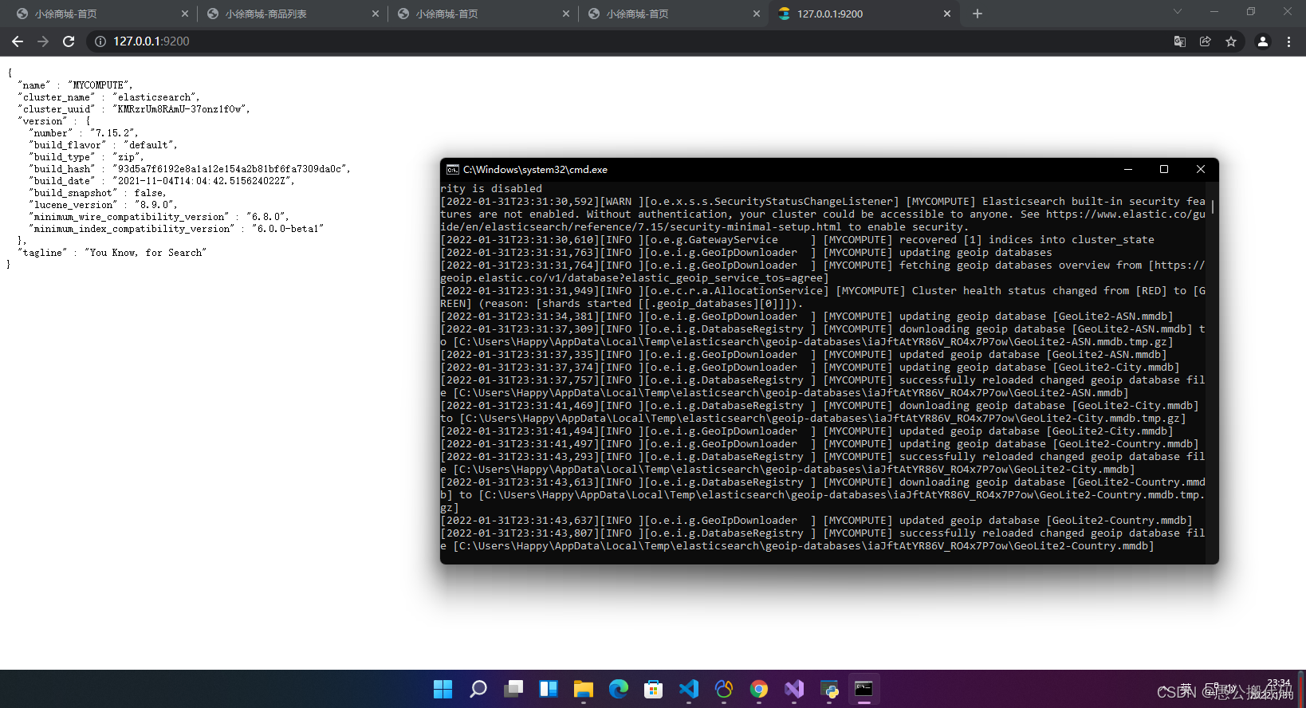Screen dimensions: 1306x708
Task: Click the "updated geoip database [GeoLite2-City.mmdb]" line
Action: tap(807, 431)
